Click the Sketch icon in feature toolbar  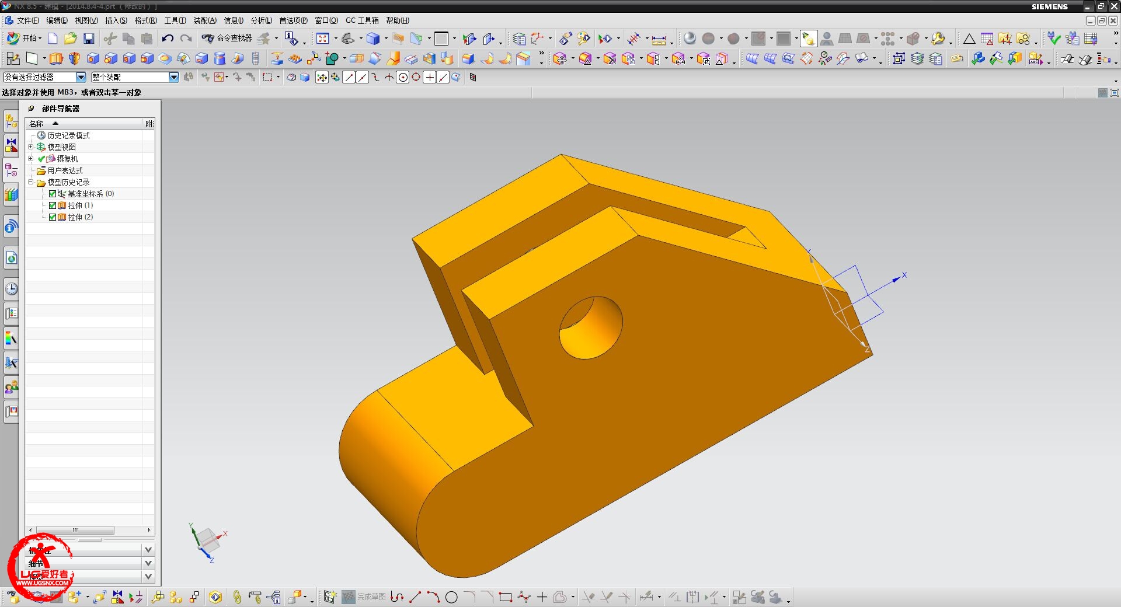(x=13, y=58)
